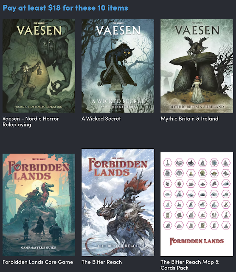This screenshot has width=236, height=272.
Task: Click 'The Bitter Reach' title text
Action: (102, 262)
